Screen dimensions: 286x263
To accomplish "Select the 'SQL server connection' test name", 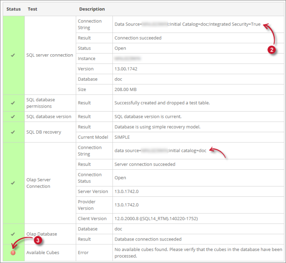I will (x=50, y=55).
